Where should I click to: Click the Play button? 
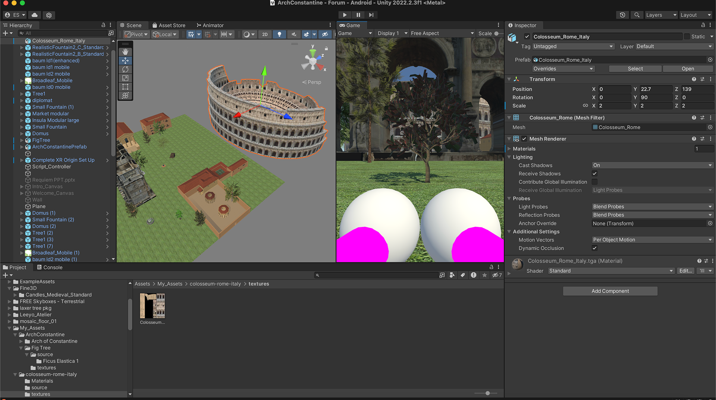(x=345, y=15)
